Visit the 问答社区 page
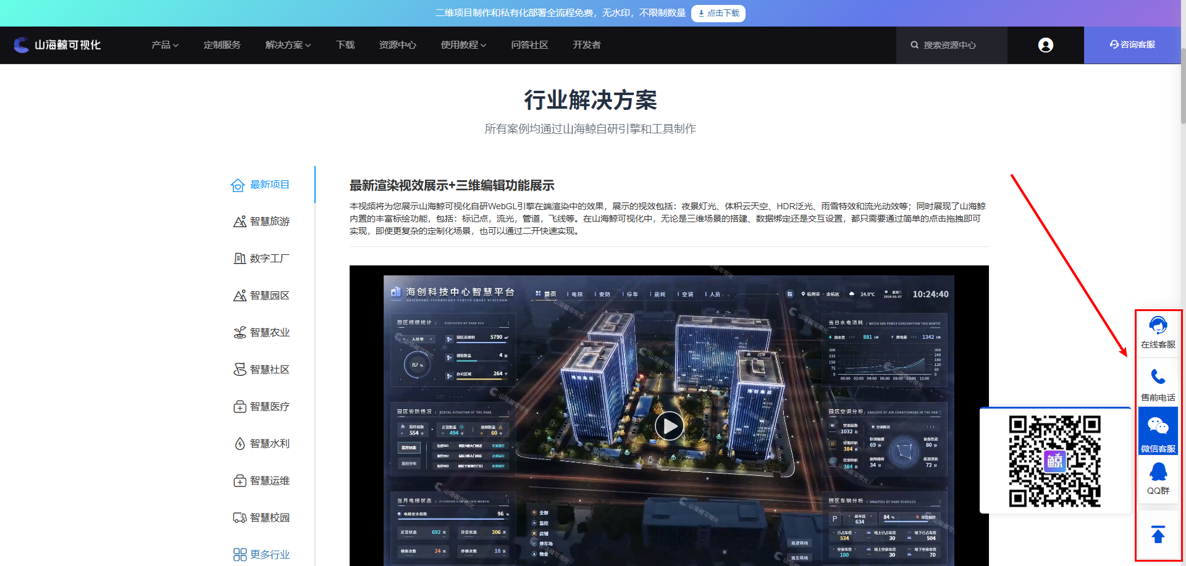The width and height of the screenshot is (1186, 566). coord(530,45)
